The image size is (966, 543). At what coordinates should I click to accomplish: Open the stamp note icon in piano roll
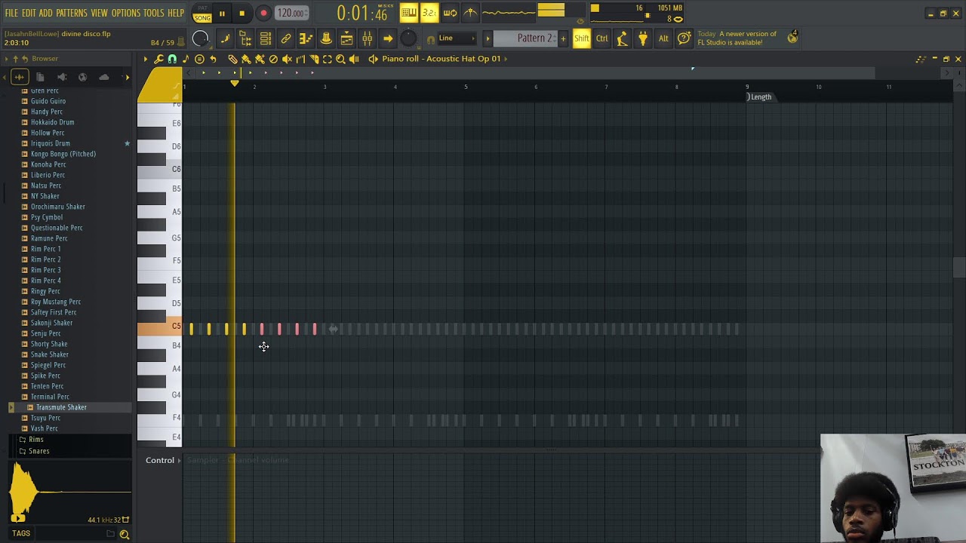[x=186, y=59]
